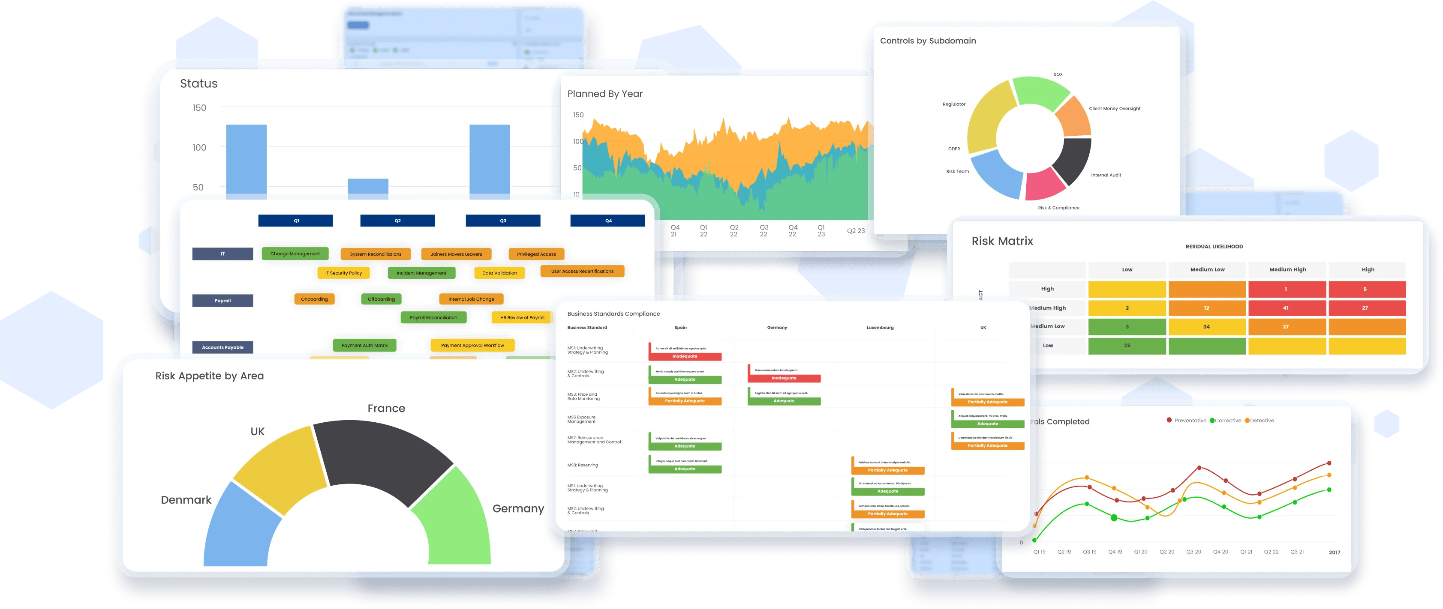1443x609 pixels.
Task: Click the Payroll row label
Action: (x=222, y=301)
